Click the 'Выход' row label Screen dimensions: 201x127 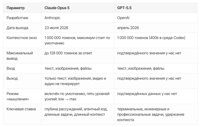12,78
